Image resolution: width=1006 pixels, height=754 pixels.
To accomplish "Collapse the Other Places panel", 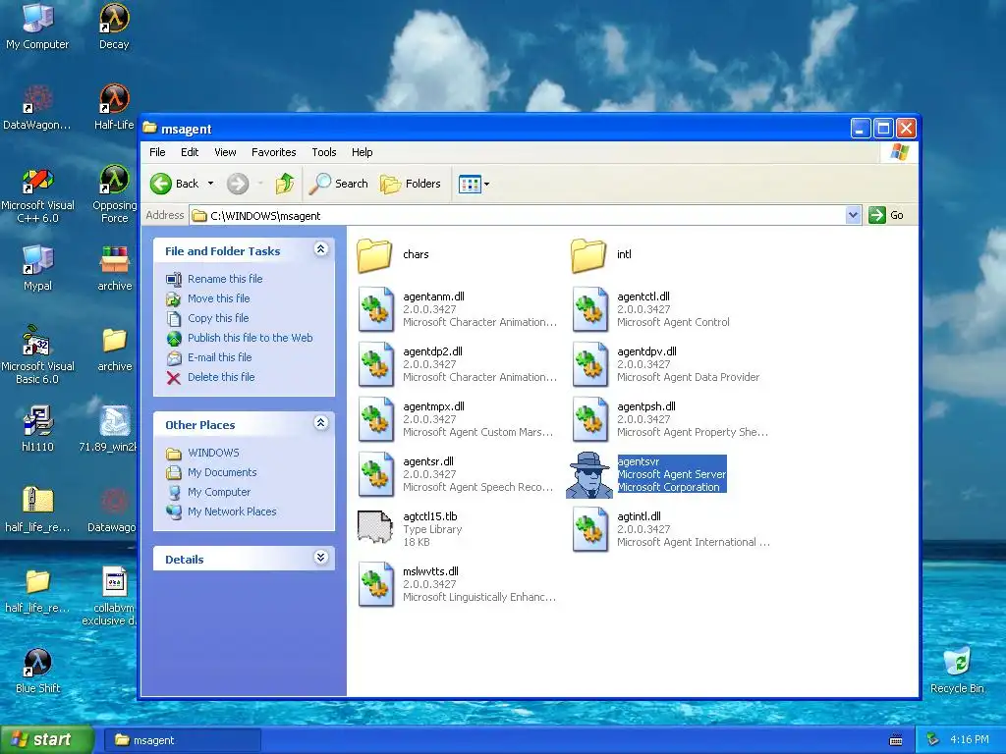I will coord(321,423).
